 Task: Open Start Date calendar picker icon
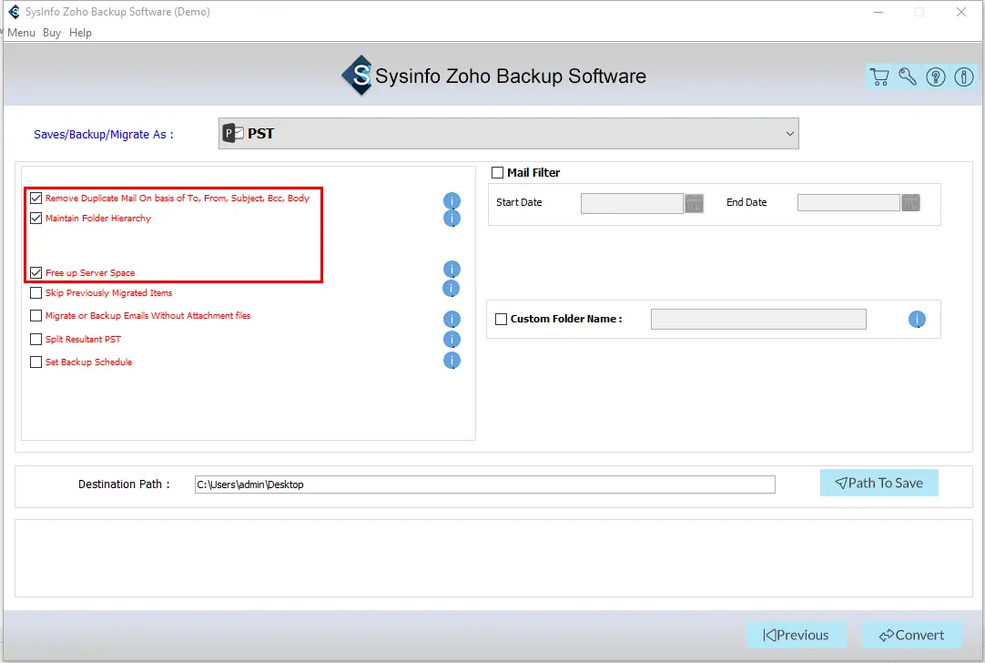point(694,203)
